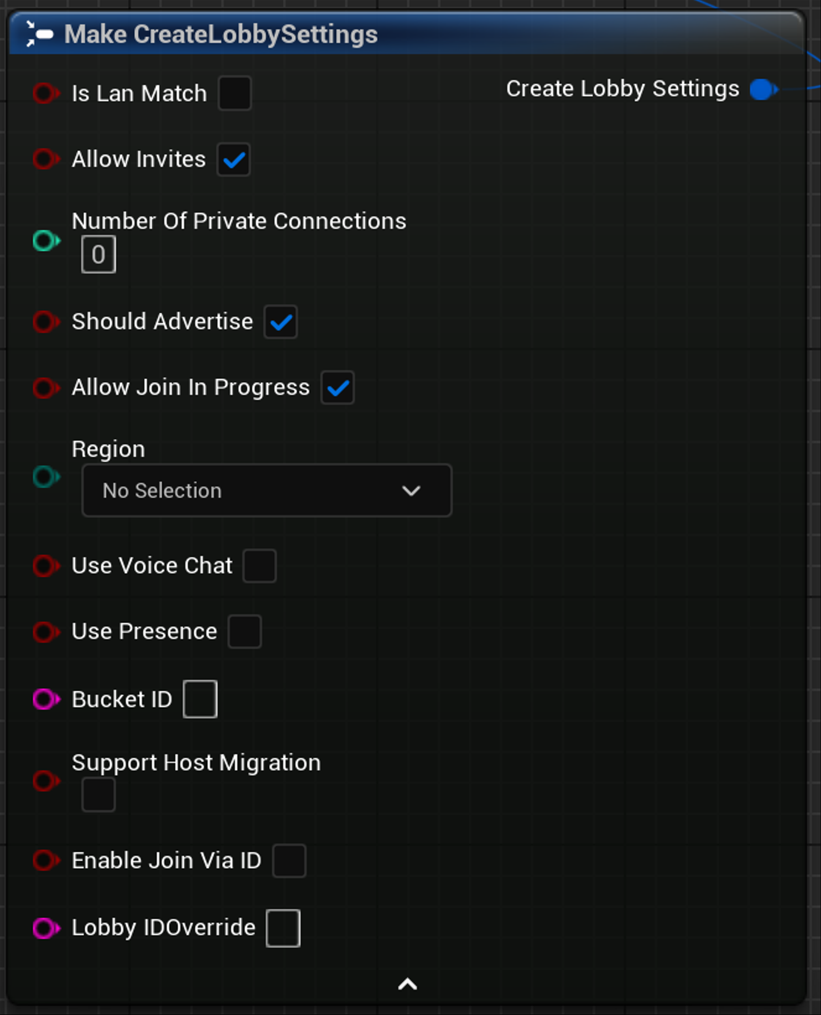Image resolution: width=821 pixels, height=1015 pixels.
Task: Uncheck the Should Advertise checkbox
Action: pos(281,322)
